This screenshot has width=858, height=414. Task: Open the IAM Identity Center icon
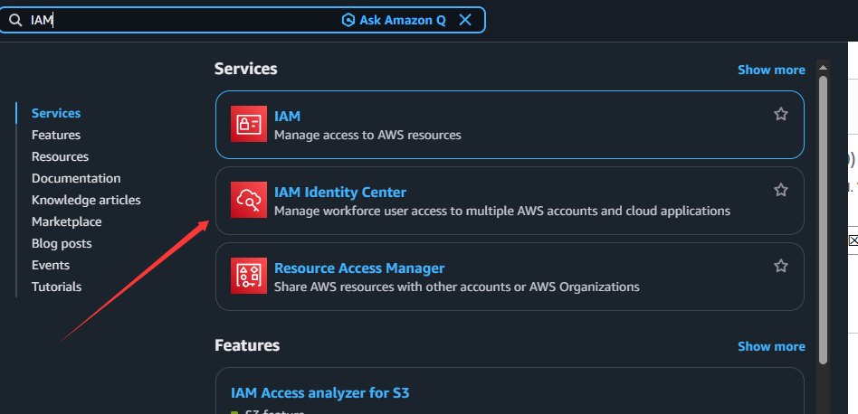point(249,200)
